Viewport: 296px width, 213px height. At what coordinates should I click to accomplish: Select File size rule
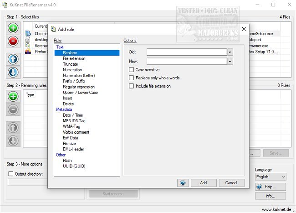tap(69, 144)
